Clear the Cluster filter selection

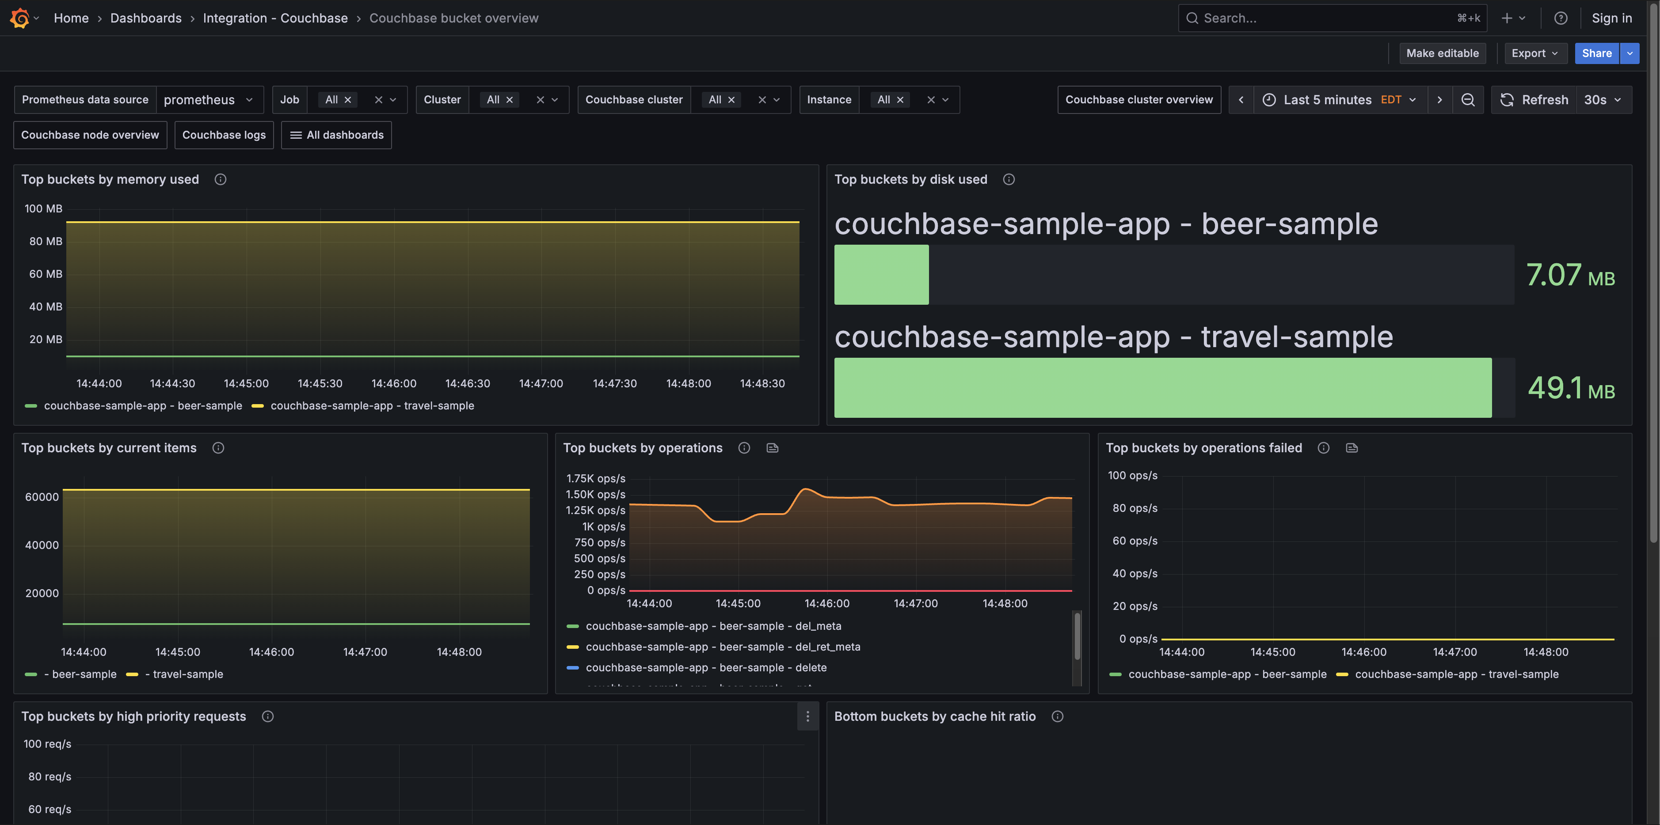coord(540,100)
